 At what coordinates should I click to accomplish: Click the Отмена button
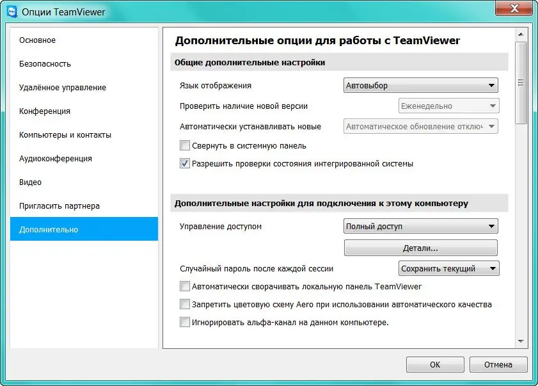tap(498, 364)
